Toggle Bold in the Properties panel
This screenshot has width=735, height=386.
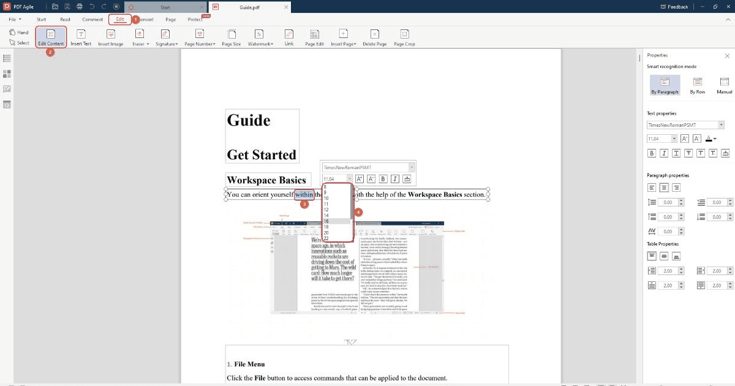pyautogui.click(x=652, y=153)
